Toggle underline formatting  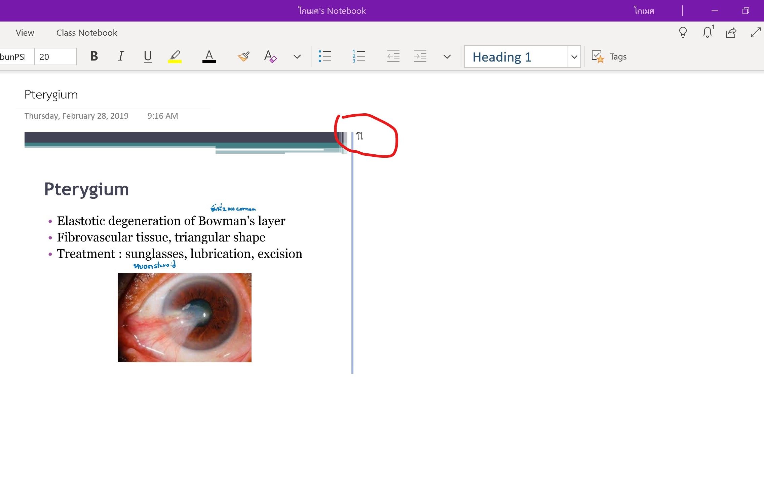point(148,56)
